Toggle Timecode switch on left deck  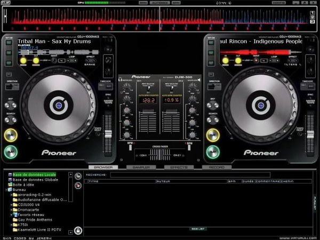pos(105,86)
